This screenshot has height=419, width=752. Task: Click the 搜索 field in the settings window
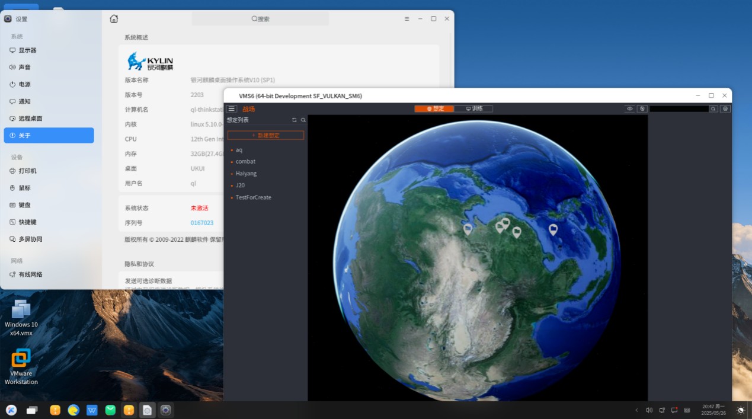tap(260, 19)
